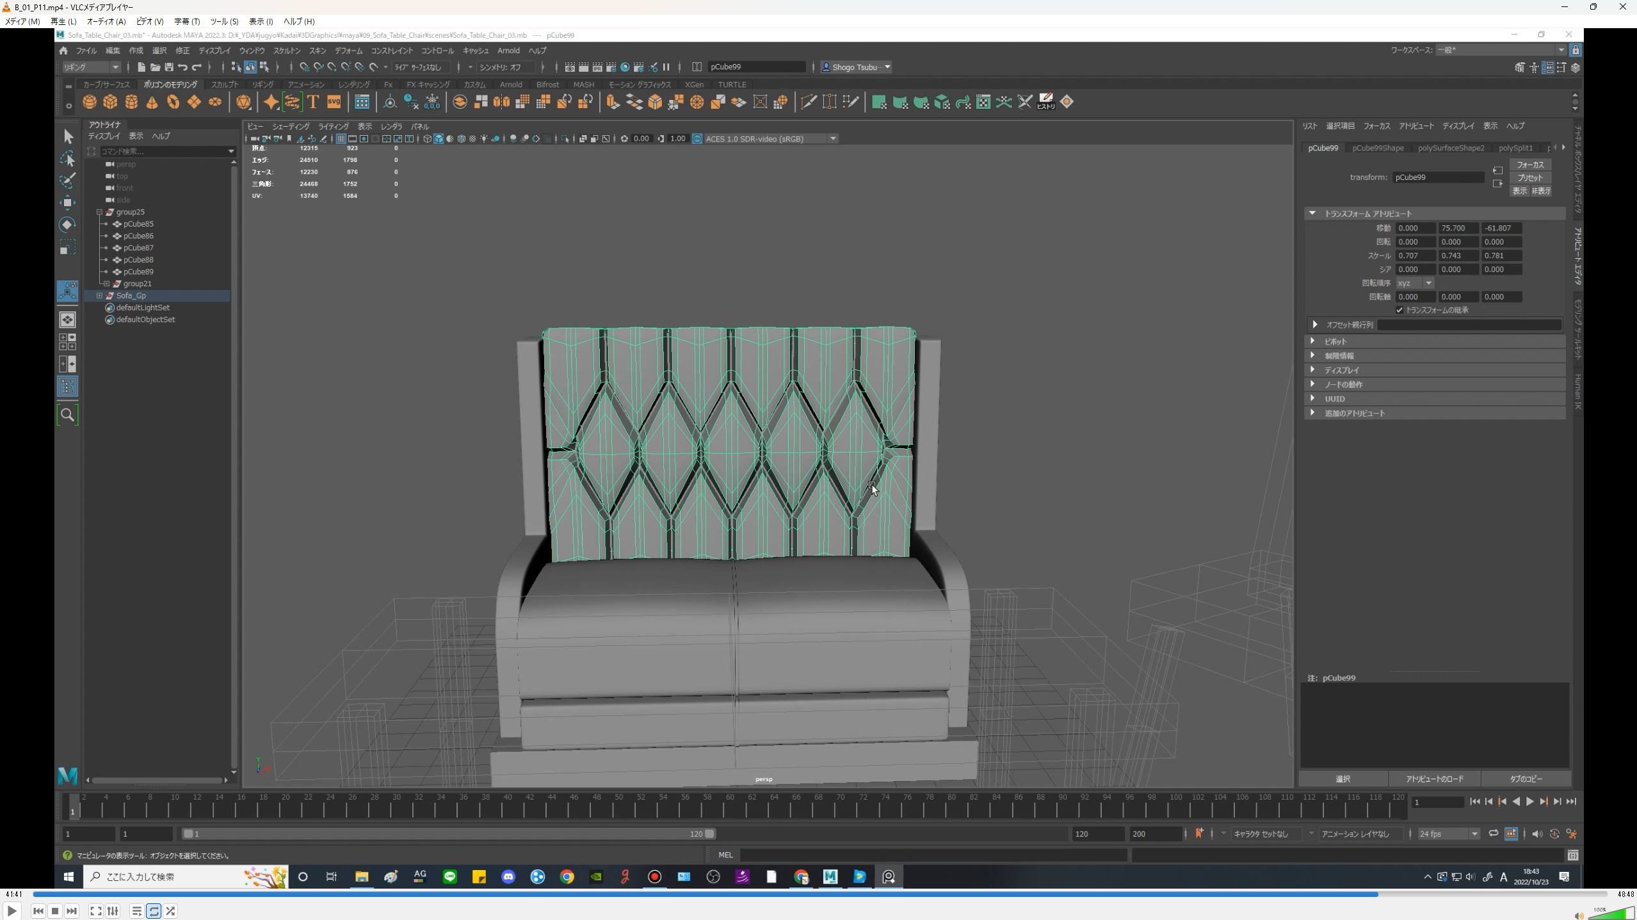Open the pCube99Shape attribute tab
The image size is (1637, 920).
coord(1378,148)
